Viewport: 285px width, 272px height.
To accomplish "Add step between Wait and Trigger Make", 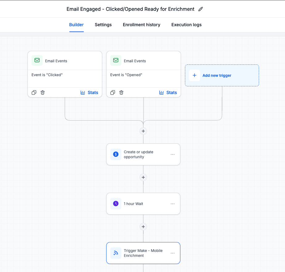I will pos(143,227).
